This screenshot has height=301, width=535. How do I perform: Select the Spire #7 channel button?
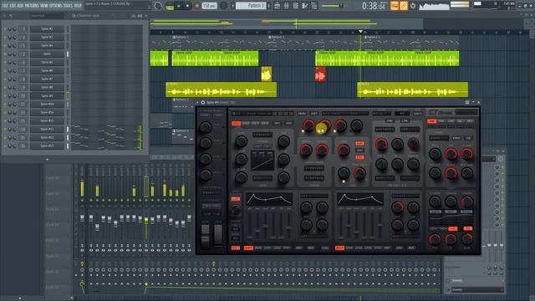(x=47, y=79)
